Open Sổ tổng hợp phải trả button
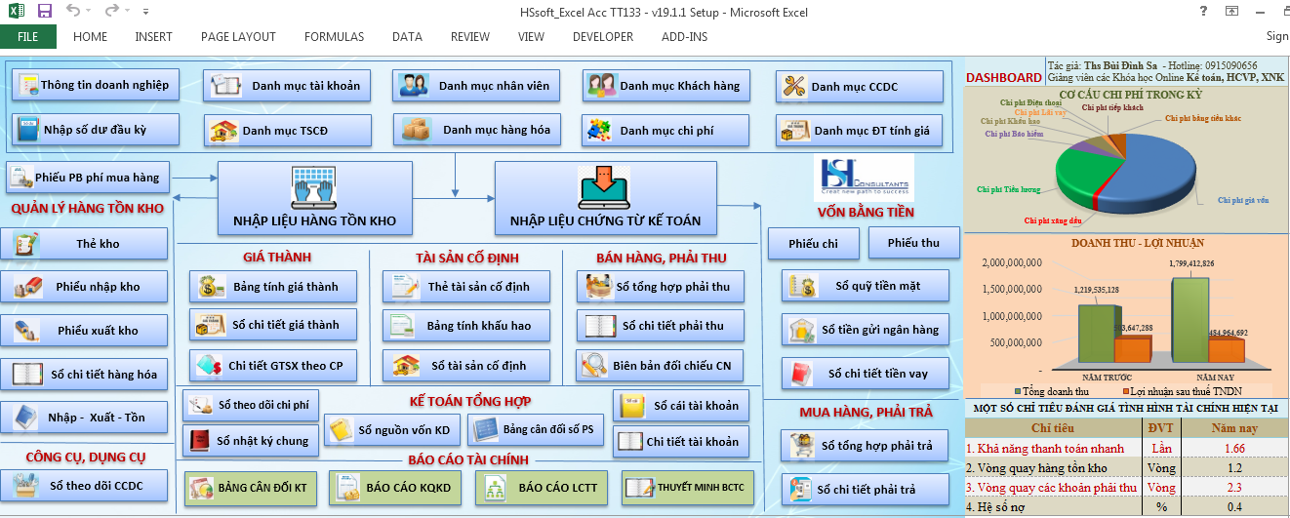Viewport: 1290px width, 518px height. click(865, 446)
